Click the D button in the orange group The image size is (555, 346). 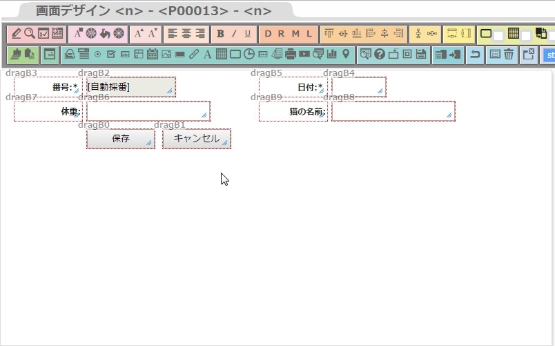[x=268, y=34]
